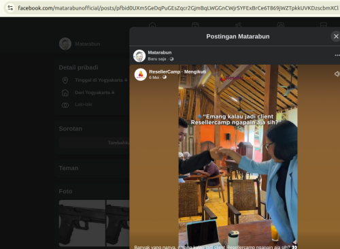
Task: Click the 'Sorotan' section heading
Action: pyautogui.click(x=71, y=129)
